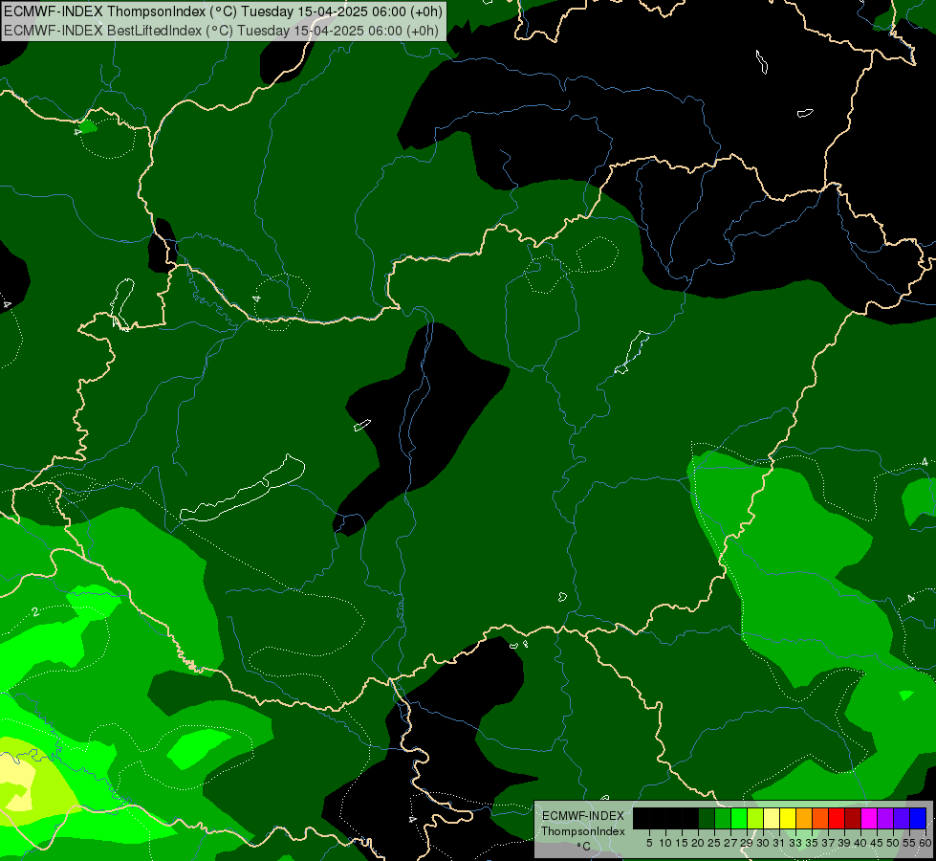Screen dimensions: 936x861
Task: Select the pale yellow 30-31 legend swatch
Action: click(x=772, y=818)
